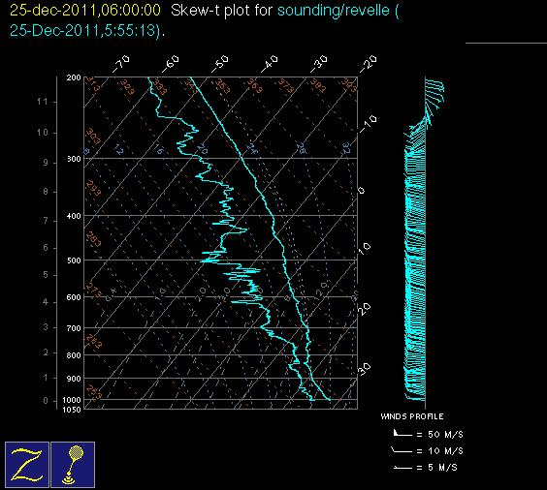Click the -70 temperature axis label
Viewport: 547px width, 490px height.
click(120, 64)
